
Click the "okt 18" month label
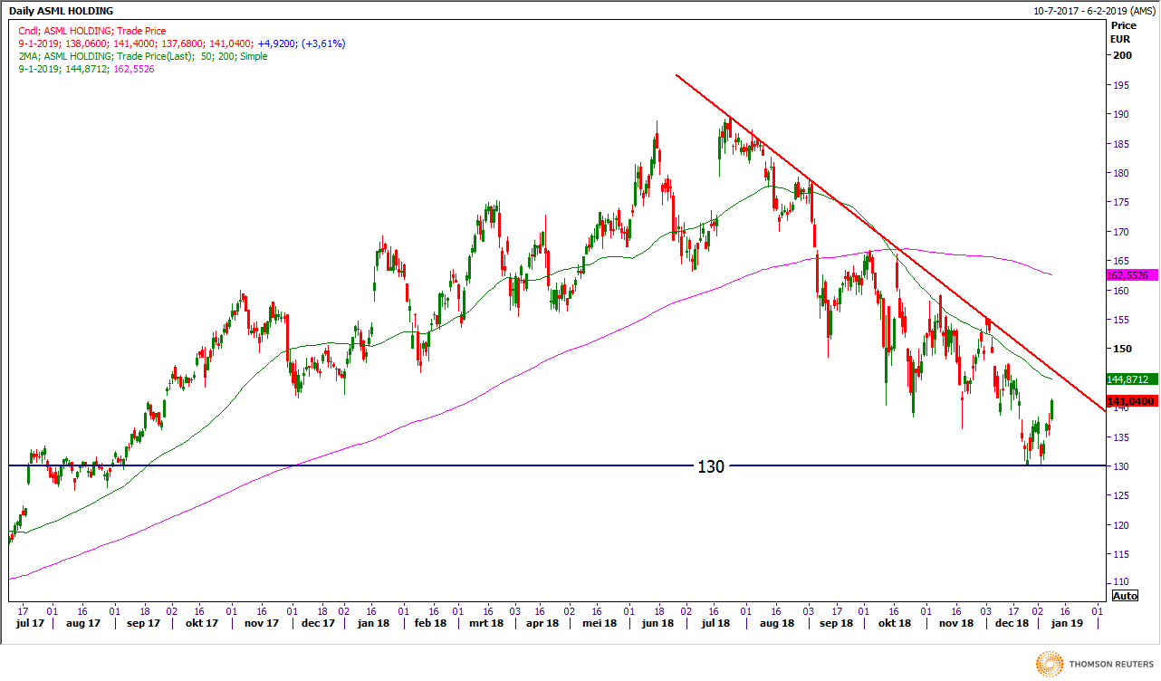pyautogui.click(x=894, y=623)
